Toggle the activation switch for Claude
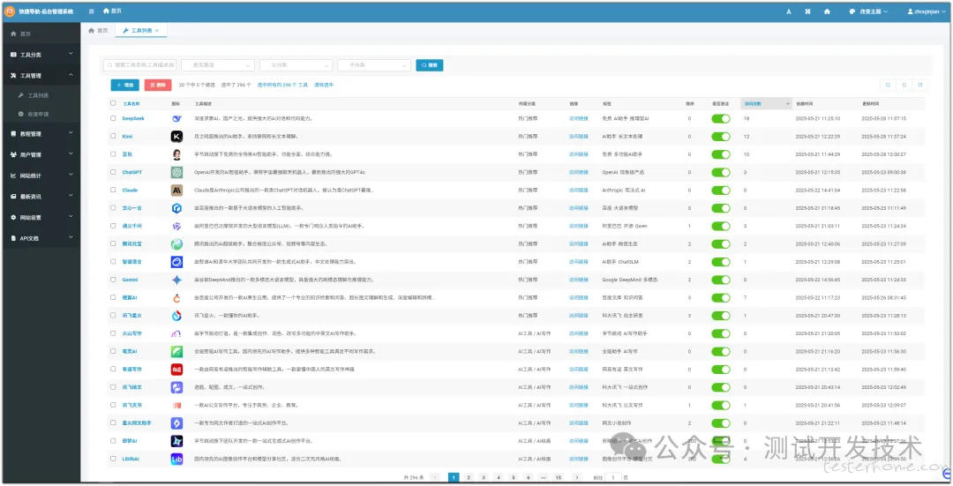This screenshot has height=486, width=953. click(x=721, y=191)
